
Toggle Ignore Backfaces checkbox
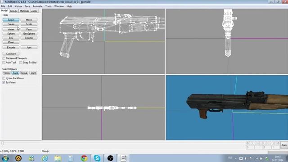coord(4,78)
